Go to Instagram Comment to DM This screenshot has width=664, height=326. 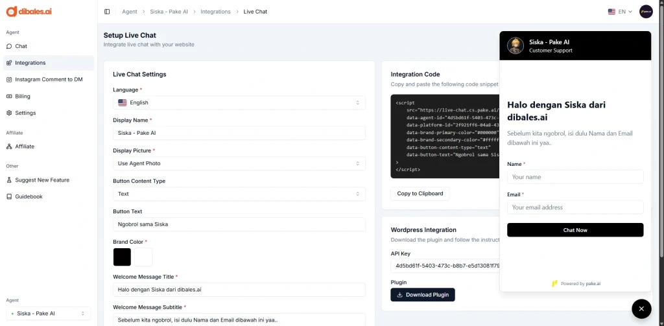coord(49,80)
